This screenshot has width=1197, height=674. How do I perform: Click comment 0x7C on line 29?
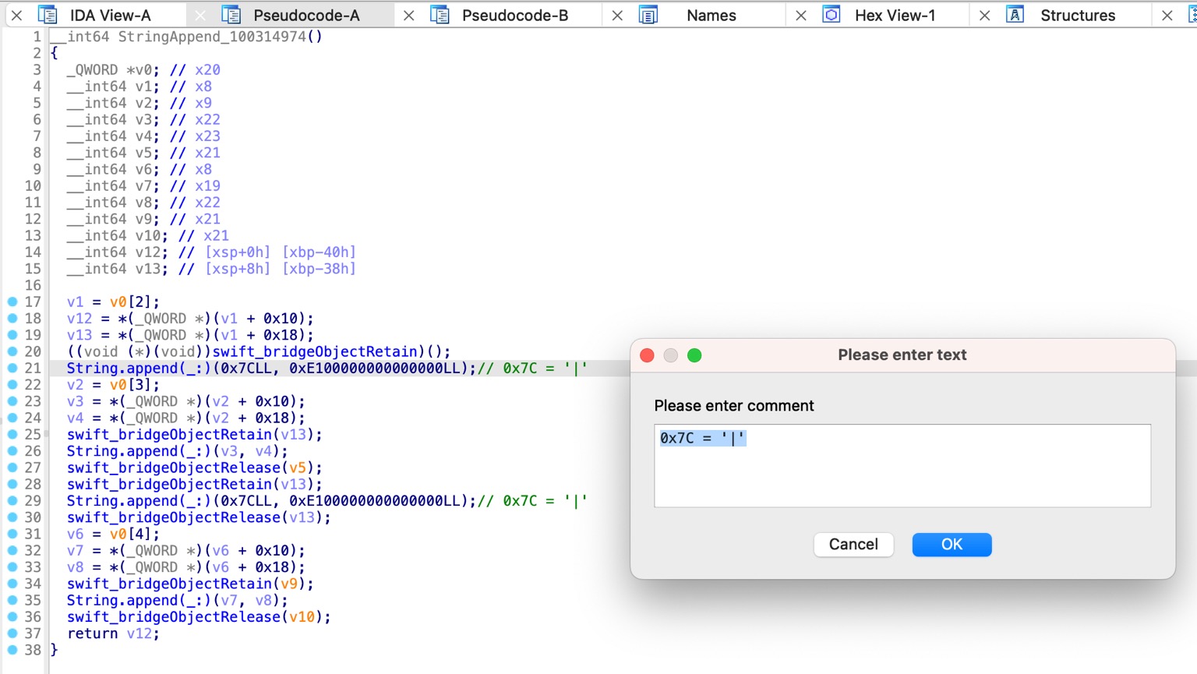533,501
